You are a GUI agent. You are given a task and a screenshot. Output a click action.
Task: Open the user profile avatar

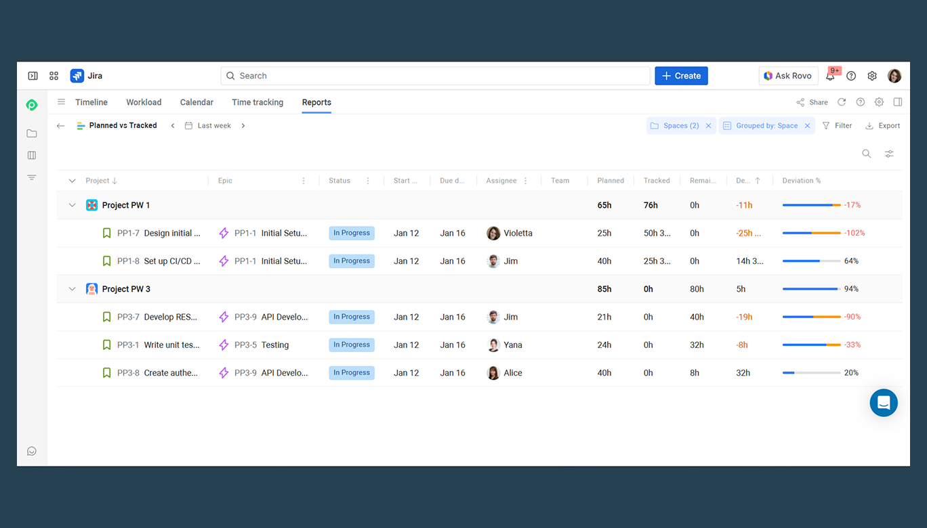pyautogui.click(x=894, y=76)
